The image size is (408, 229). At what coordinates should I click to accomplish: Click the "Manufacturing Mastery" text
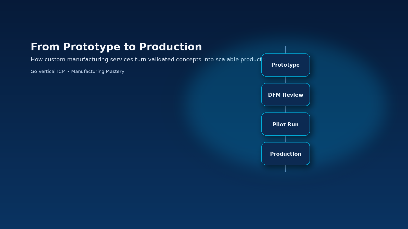(98, 71)
